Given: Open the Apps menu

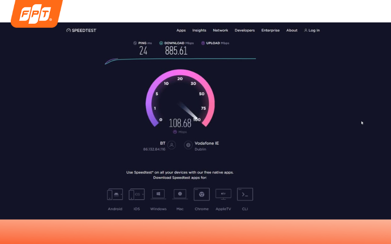Looking at the screenshot, I should pyautogui.click(x=181, y=30).
